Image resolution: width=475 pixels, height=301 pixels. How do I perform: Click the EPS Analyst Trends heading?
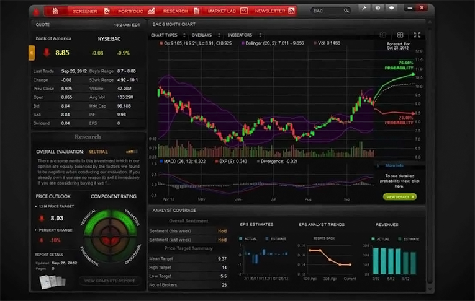pyautogui.click(x=322, y=225)
